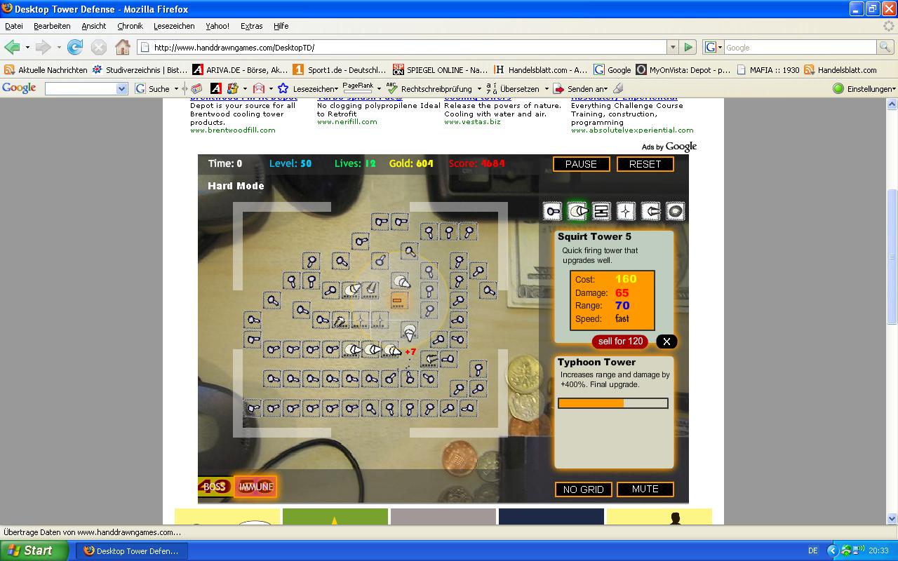Expand the address bar URL dropdown
This screenshot has height=561, width=898.
673,47
